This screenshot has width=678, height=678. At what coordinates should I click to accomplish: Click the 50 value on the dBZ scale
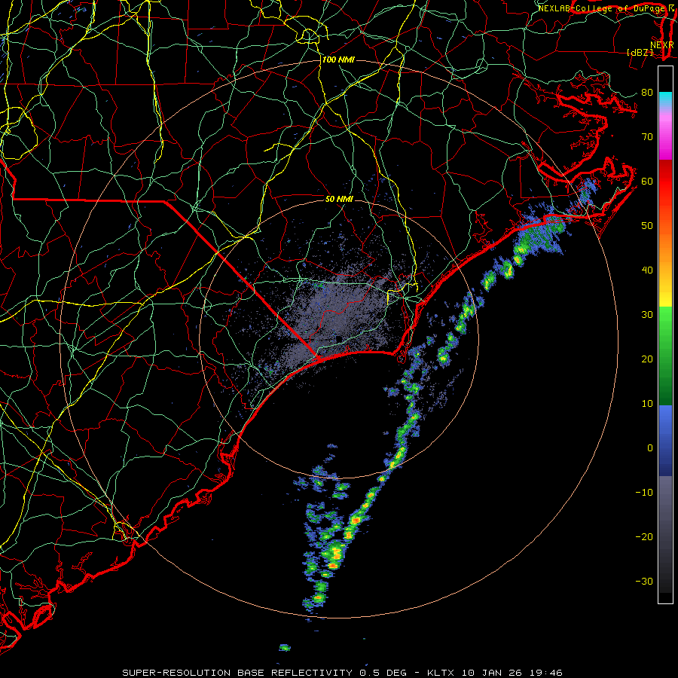(x=647, y=226)
